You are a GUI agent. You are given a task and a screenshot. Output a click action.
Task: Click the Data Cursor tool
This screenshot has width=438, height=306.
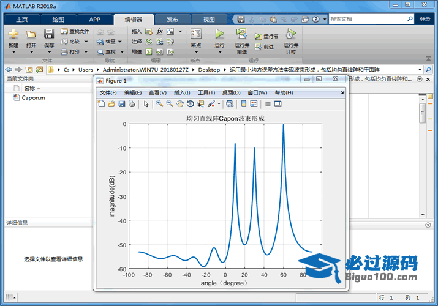point(200,104)
